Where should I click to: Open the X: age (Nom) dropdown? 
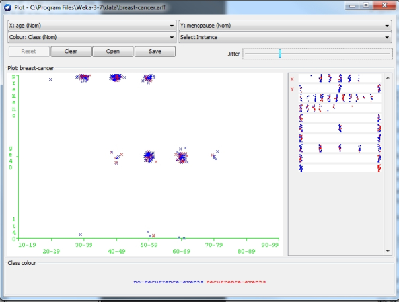coord(91,26)
